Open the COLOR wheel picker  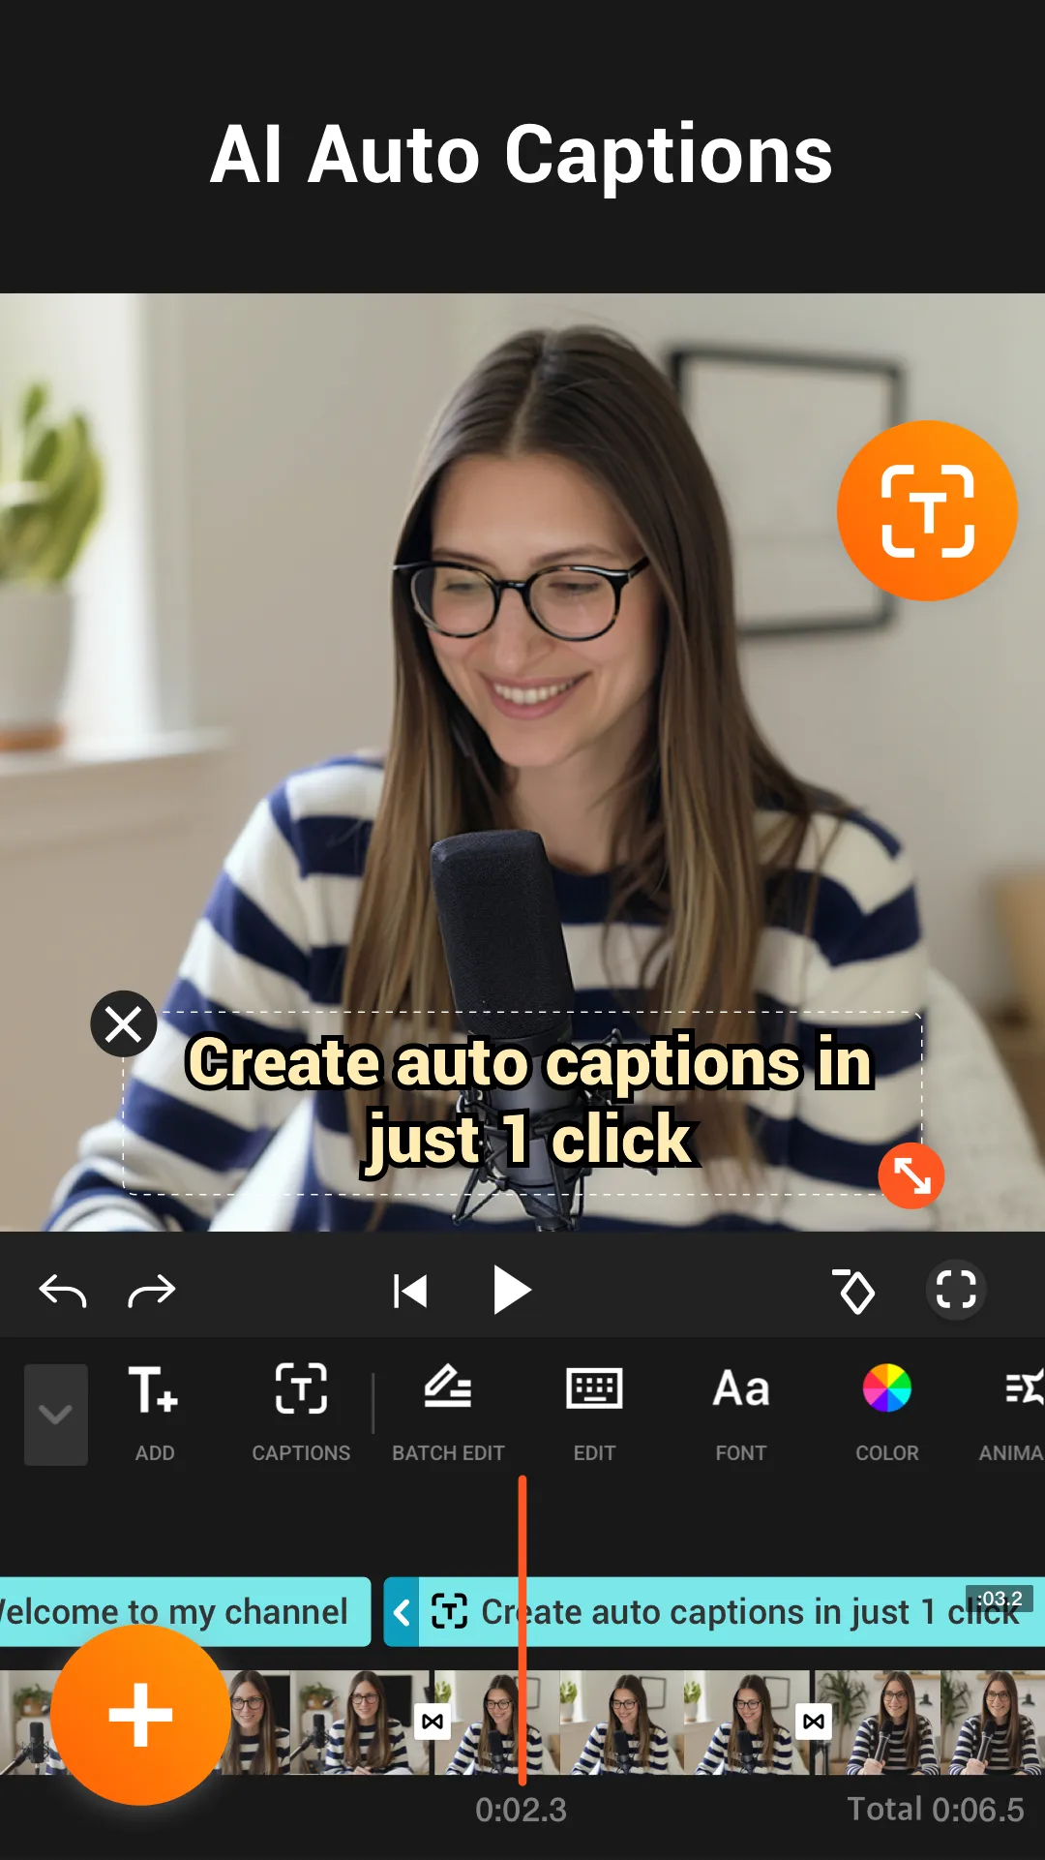click(x=887, y=1413)
